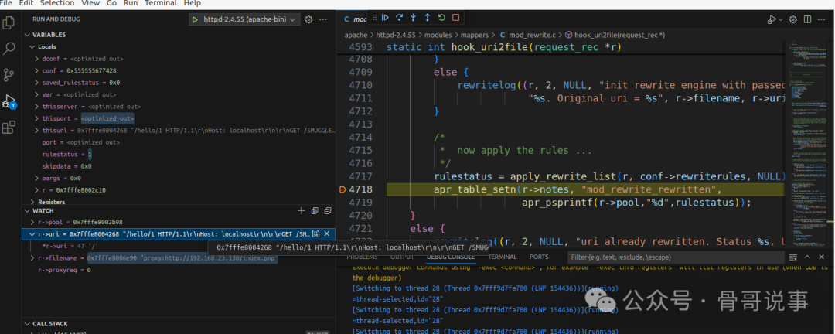Expand the Registers scope
The image size is (835, 334).
(32, 202)
